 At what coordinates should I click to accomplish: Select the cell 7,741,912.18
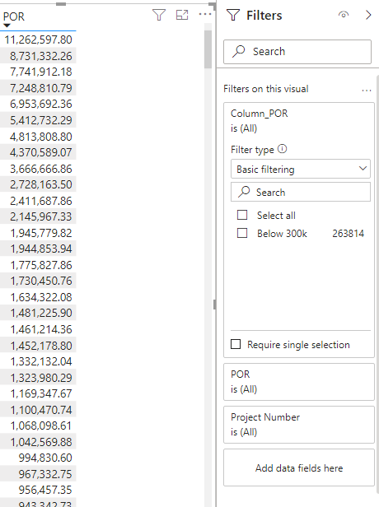(x=38, y=72)
